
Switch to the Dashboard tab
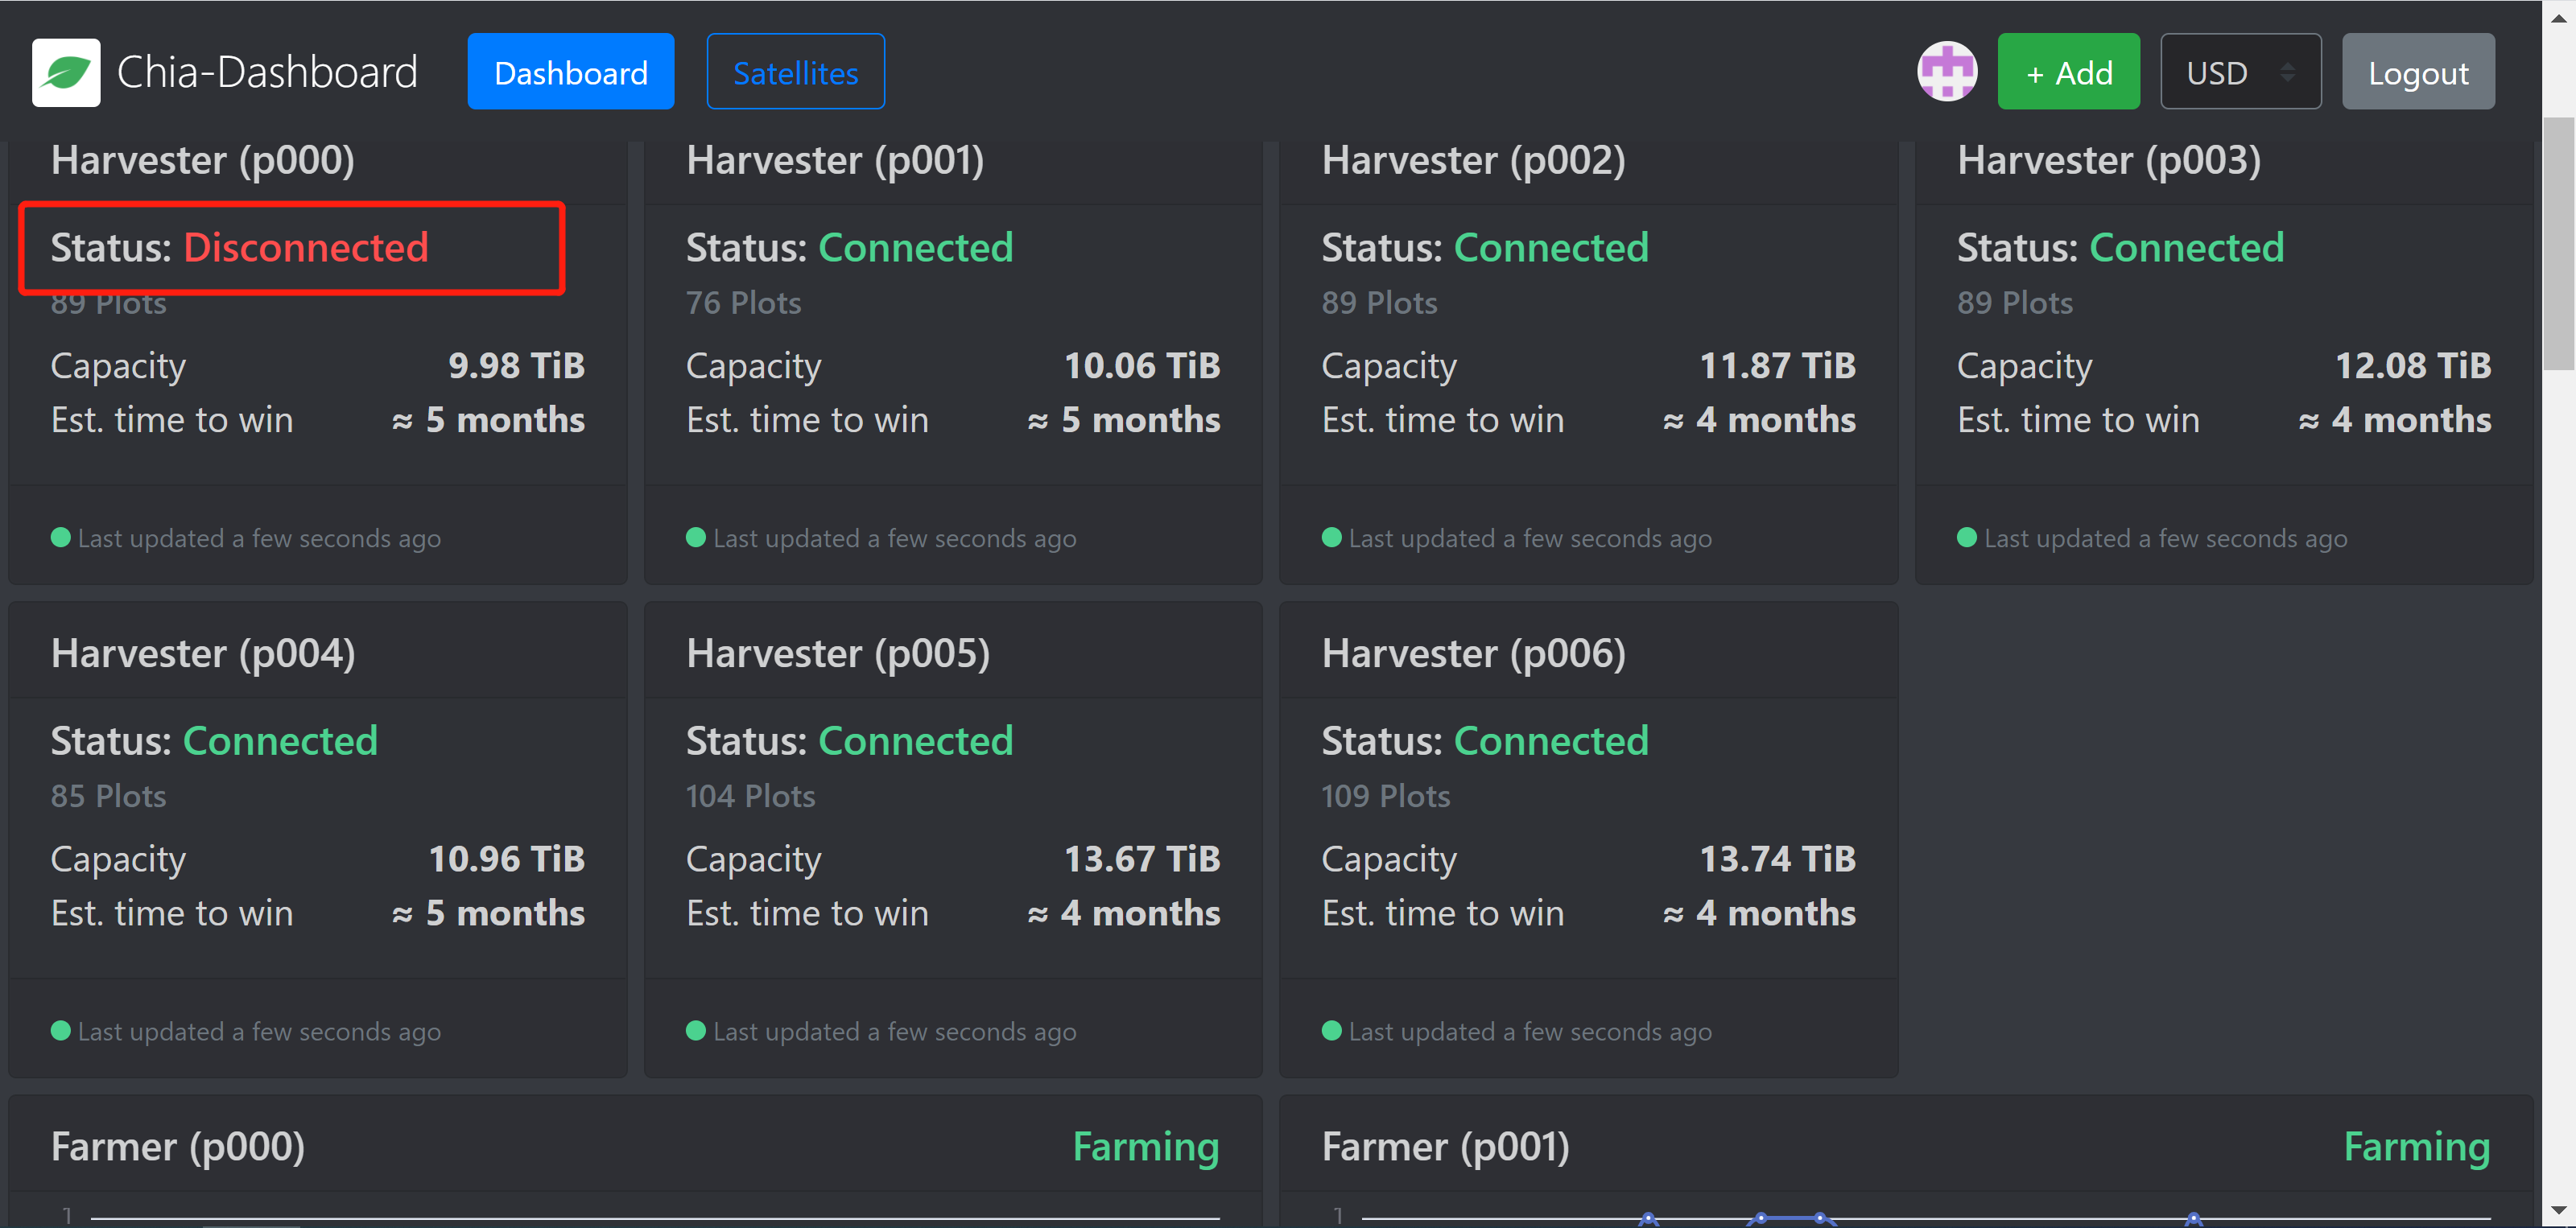(x=570, y=71)
